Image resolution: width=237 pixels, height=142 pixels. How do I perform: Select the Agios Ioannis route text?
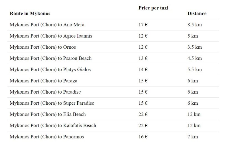(x=51, y=36)
